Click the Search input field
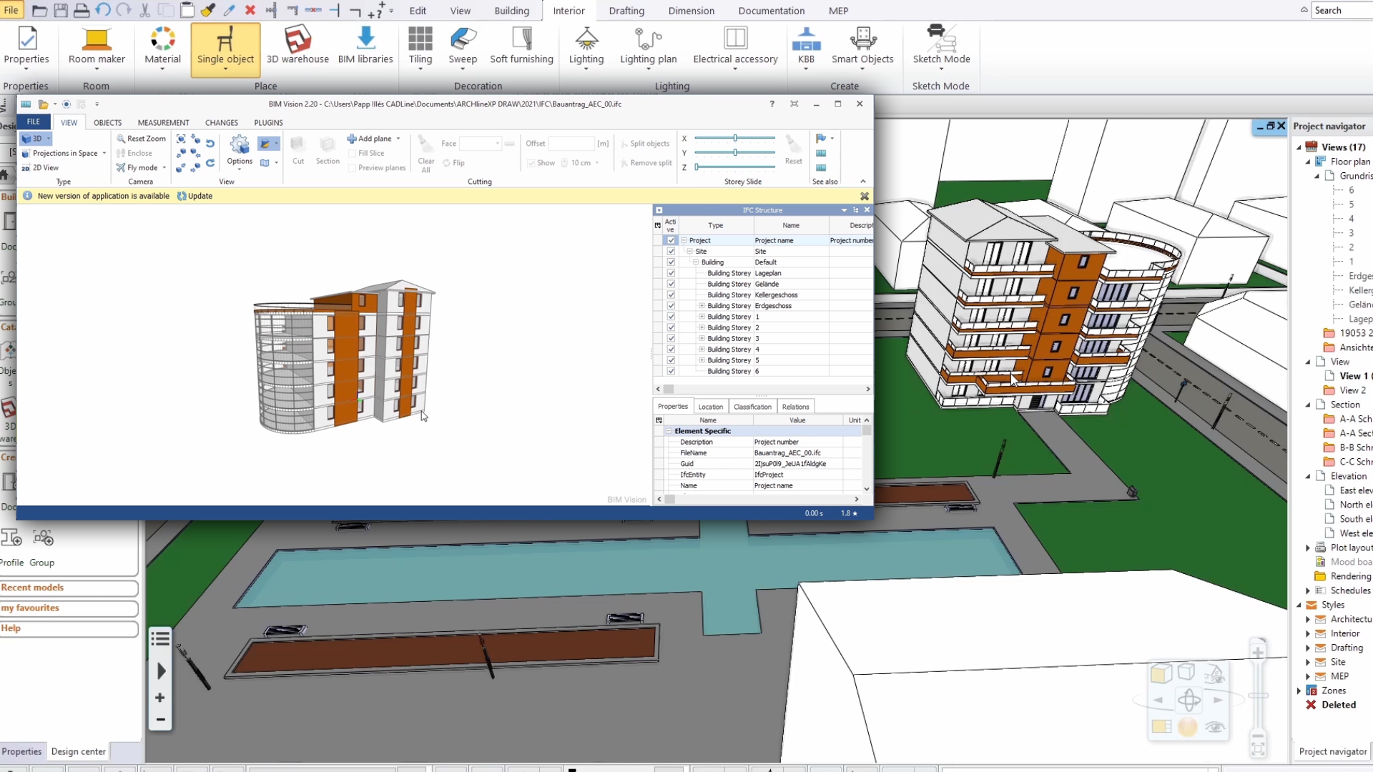 tap(1342, 10)
